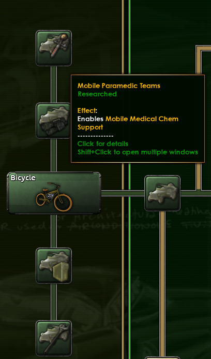This screenshot has width=211, height=359.
Task: Click the partially visible technology box at bottom
Action: pos(162,357)
